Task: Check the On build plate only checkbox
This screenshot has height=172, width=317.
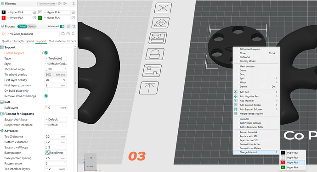Action: click(x=46, y=91)
